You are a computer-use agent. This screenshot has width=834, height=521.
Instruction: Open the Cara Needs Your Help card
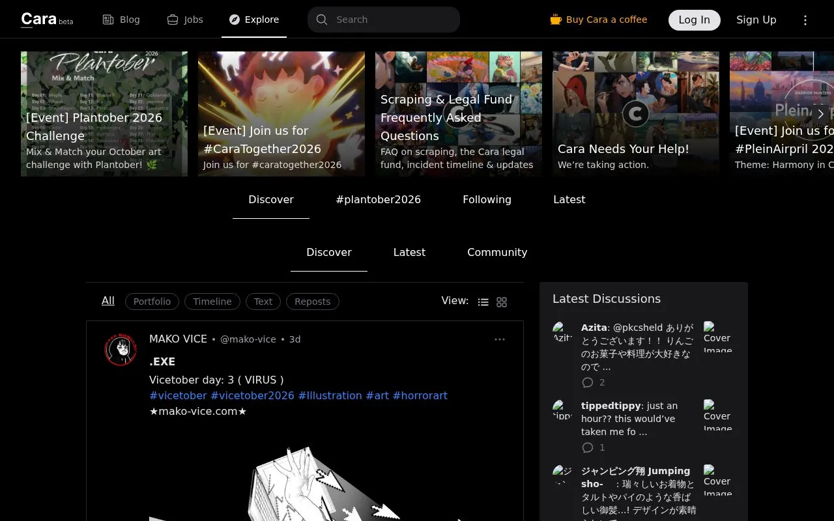tap(636, 114)
